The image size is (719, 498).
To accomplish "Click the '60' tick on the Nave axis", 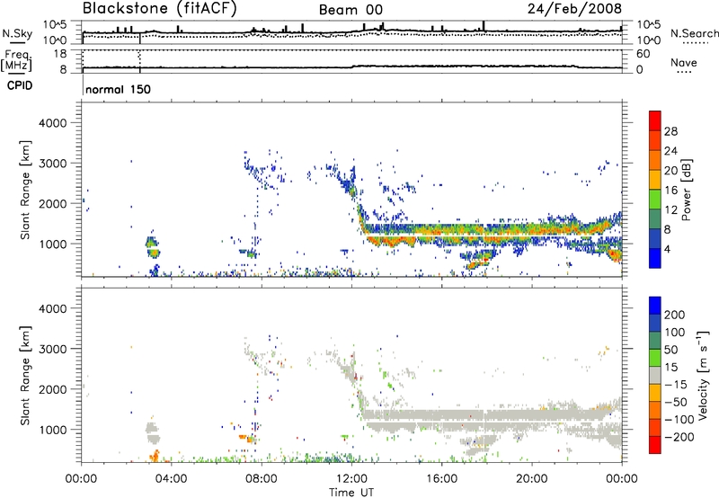I will coord(643,54).
